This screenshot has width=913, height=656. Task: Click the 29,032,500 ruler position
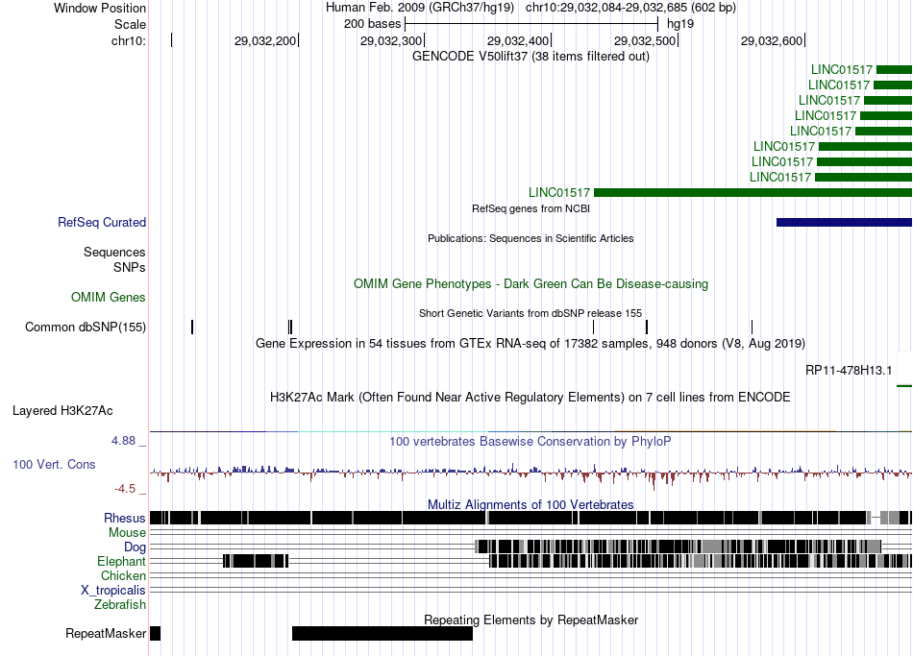coord(645,40)
